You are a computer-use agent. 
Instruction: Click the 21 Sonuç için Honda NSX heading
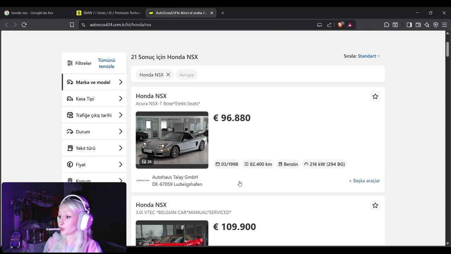[x=165, y=57]
